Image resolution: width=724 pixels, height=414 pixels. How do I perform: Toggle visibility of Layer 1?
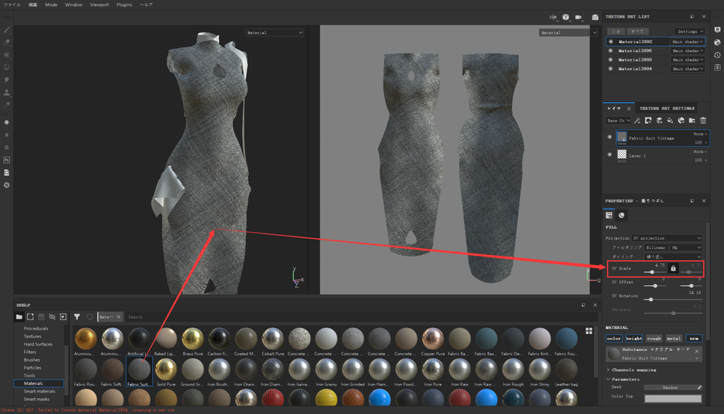610,154
